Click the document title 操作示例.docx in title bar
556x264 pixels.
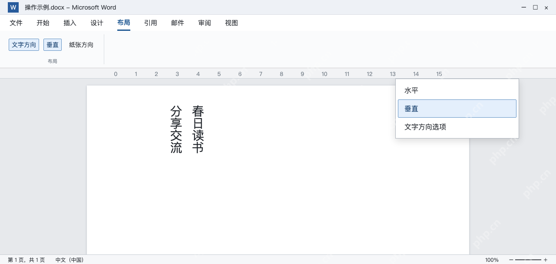click(45, 7)
